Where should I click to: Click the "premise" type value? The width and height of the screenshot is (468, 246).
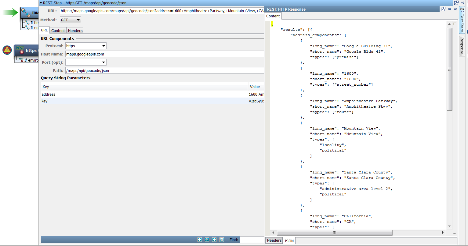(x=345, y=57)
